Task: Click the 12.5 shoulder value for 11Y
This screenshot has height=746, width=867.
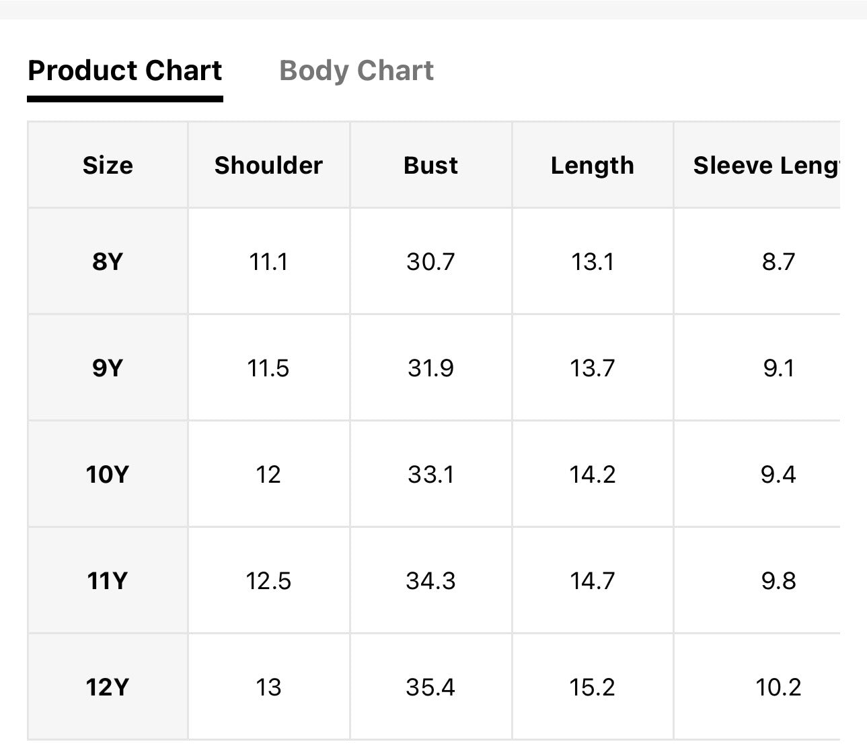Action: point(268,580)
